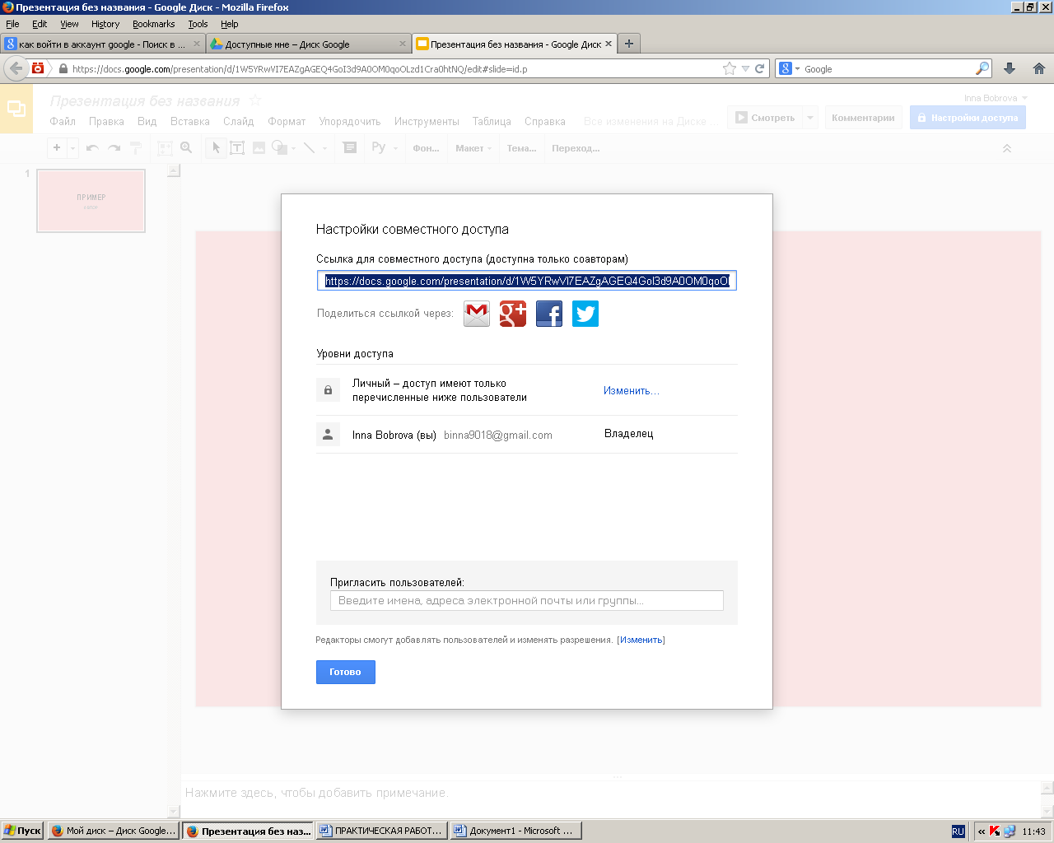
Task: Open the Firefox Bookmarks menu
Action: point(154,24)
